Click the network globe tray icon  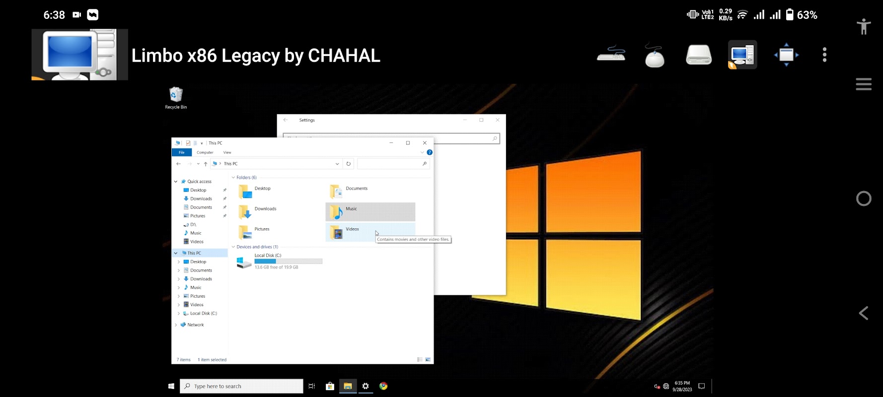coord(666,386)
